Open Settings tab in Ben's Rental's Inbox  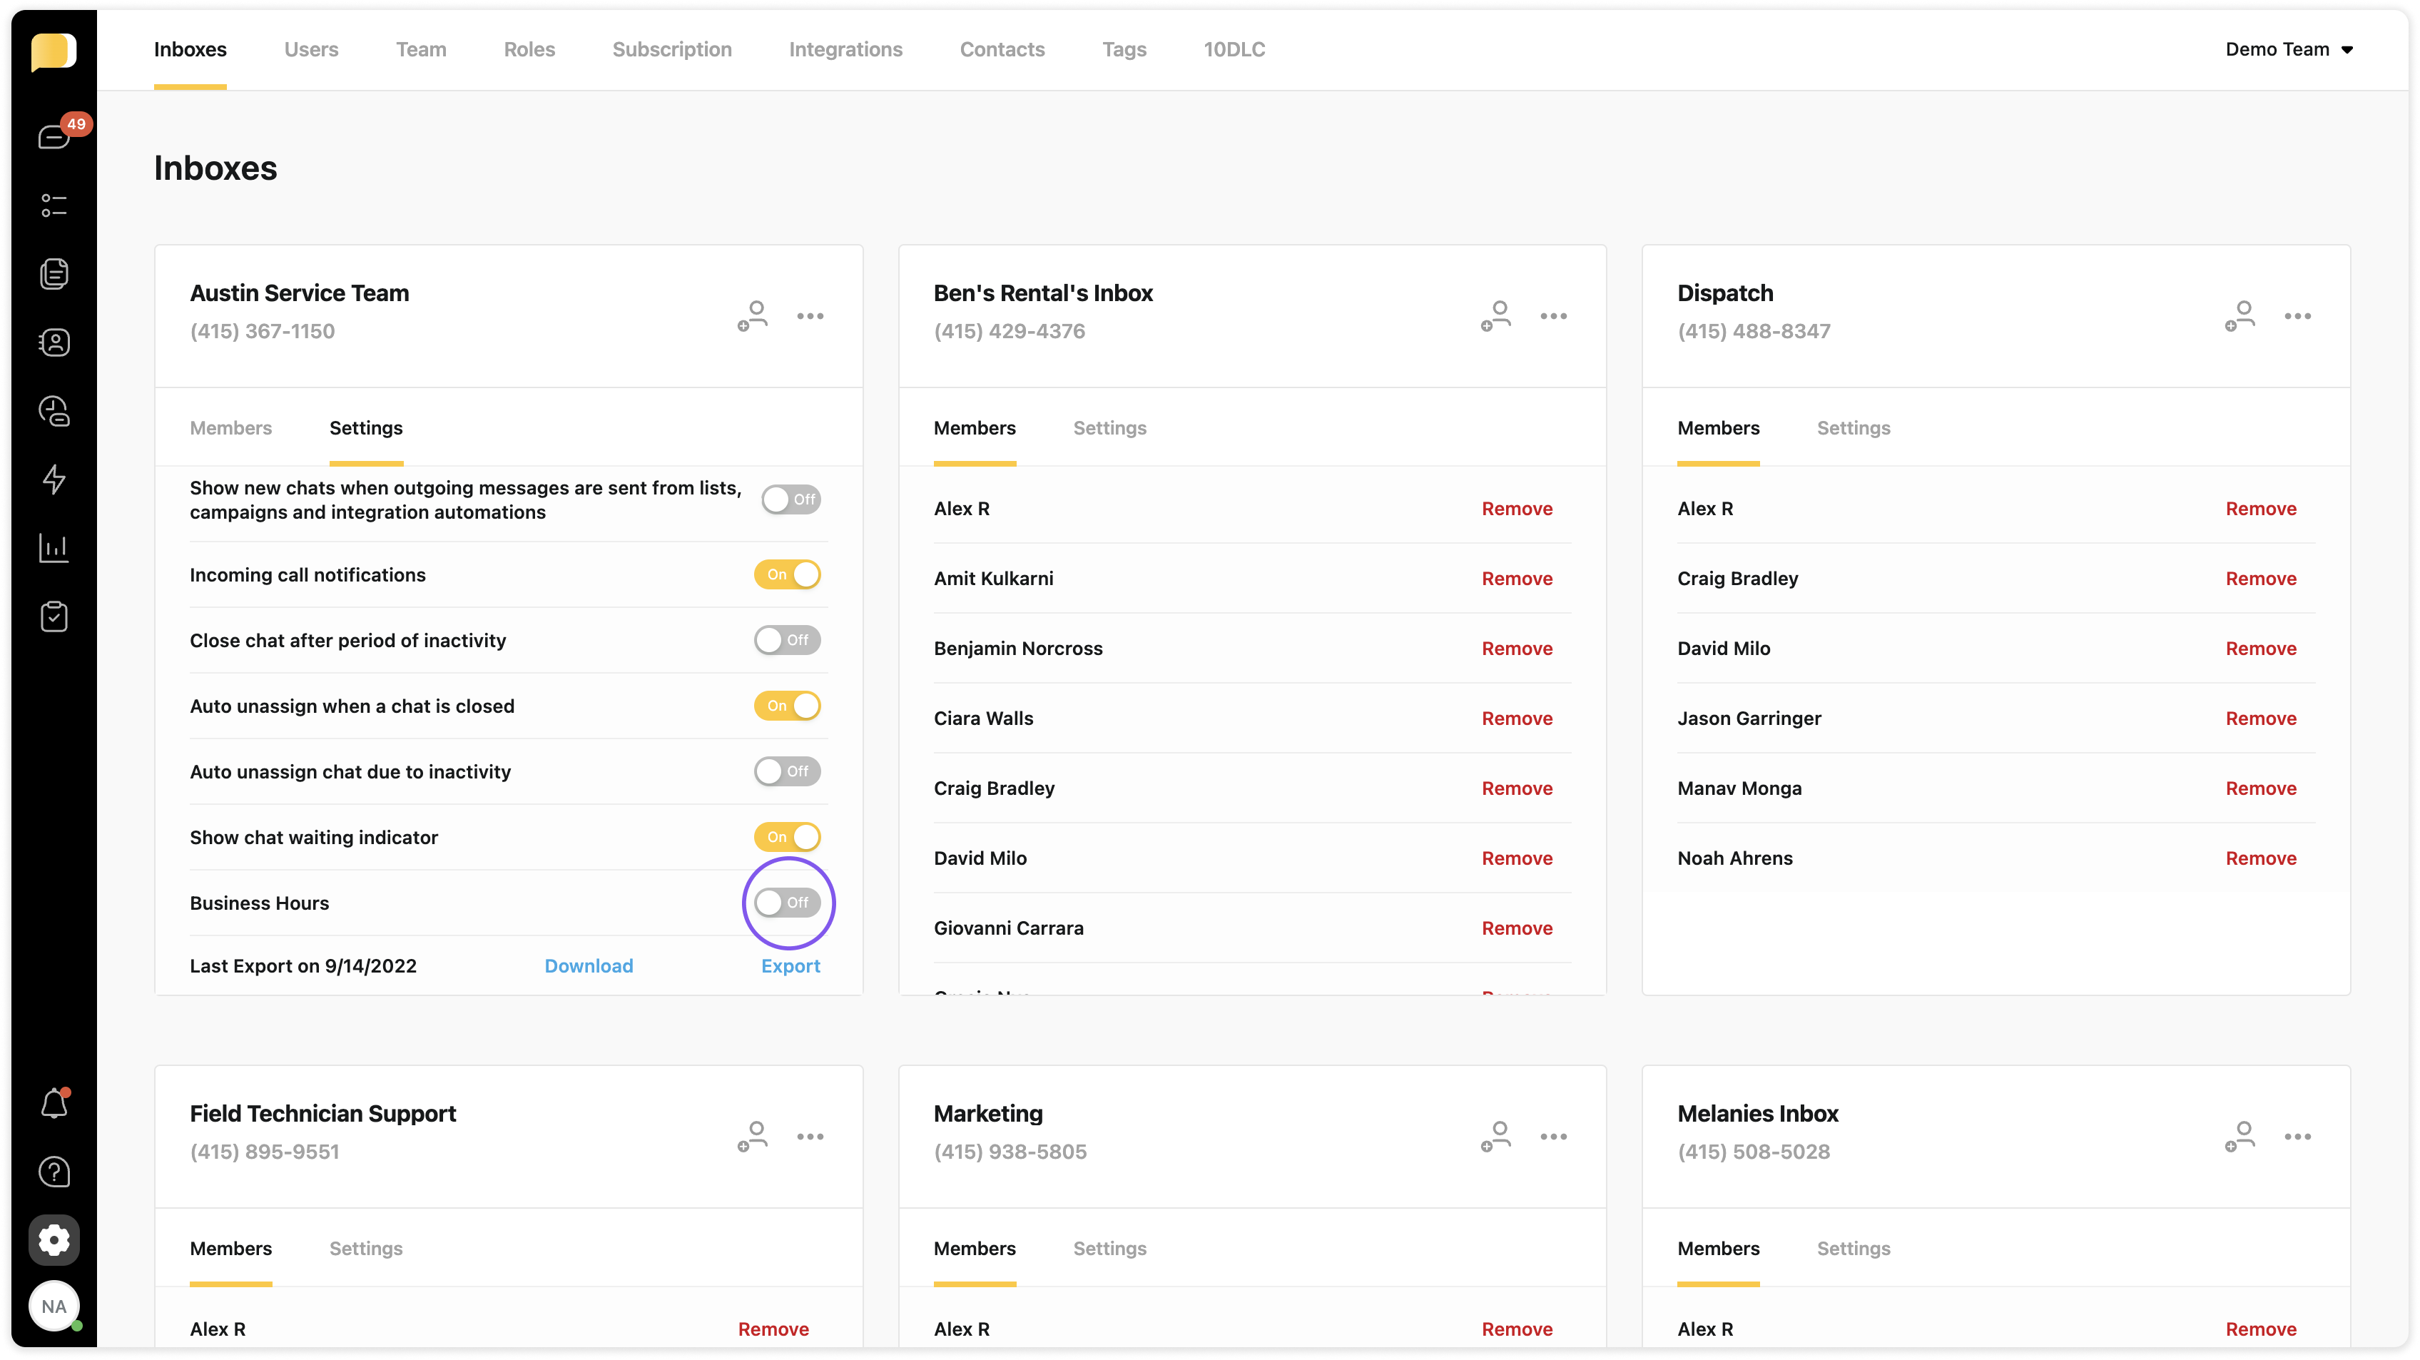(1109, 427)
